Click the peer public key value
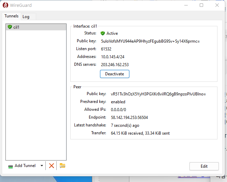Image resolution: width=227 pixels, height=182 pixels. [158, 94]
